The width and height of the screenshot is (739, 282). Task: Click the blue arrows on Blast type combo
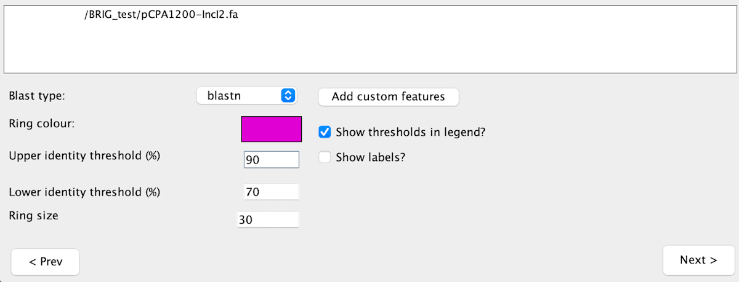[288, 96]
